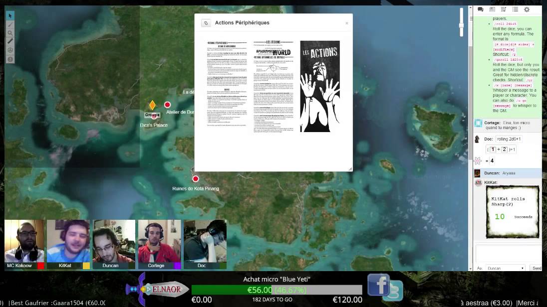
Task: Click Cortege's avatar in chat
Action: [x=478, y=123]
